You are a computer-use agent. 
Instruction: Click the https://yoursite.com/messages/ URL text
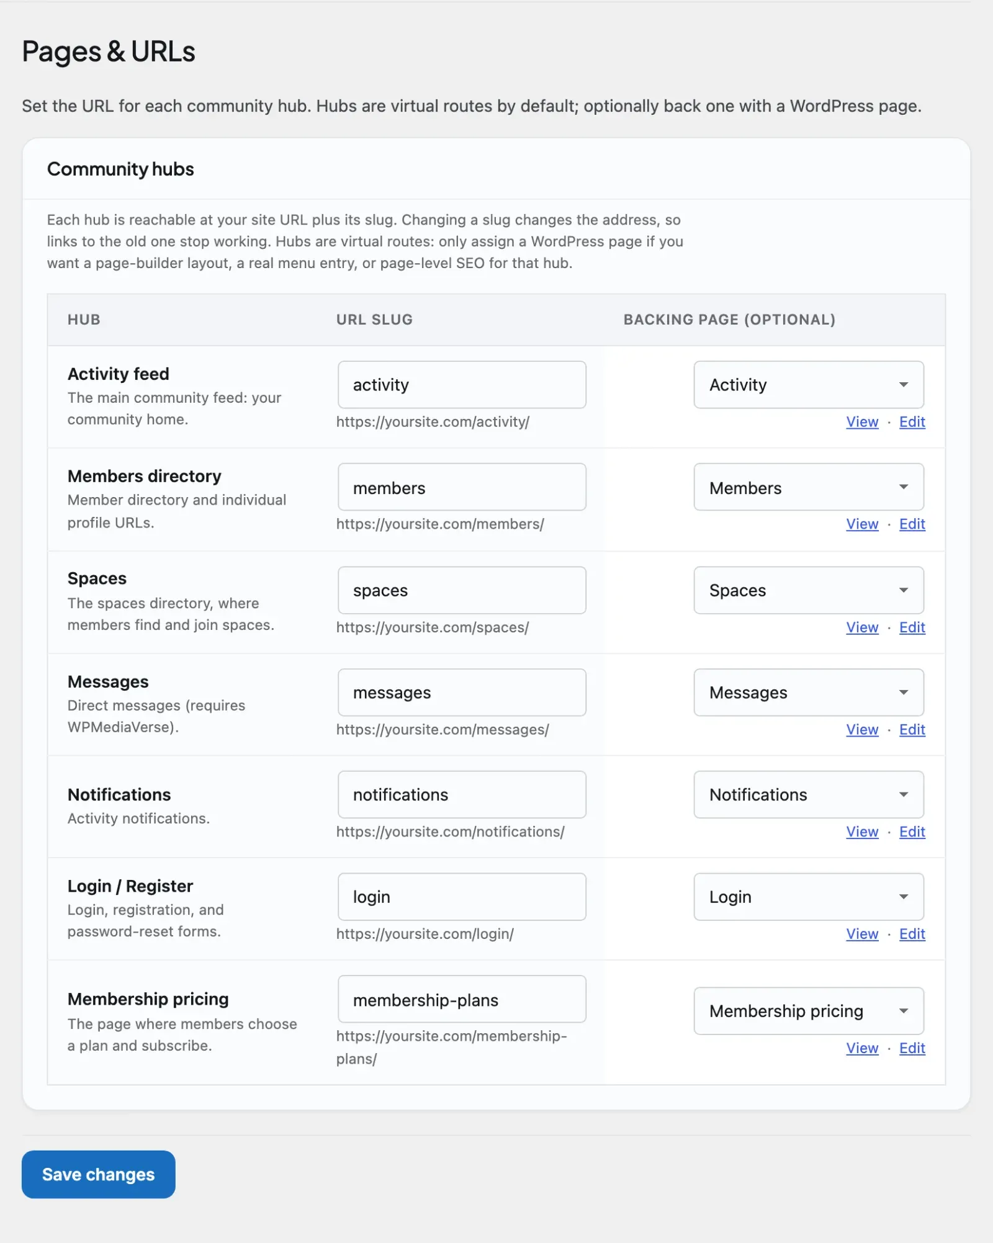[x=443, y=730]
